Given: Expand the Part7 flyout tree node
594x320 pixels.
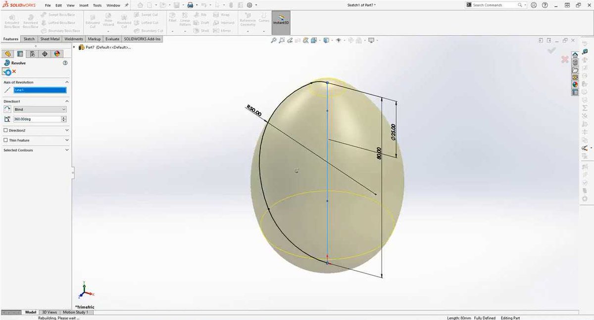Looking at the screenshot, I should click(x=74, y=47).
